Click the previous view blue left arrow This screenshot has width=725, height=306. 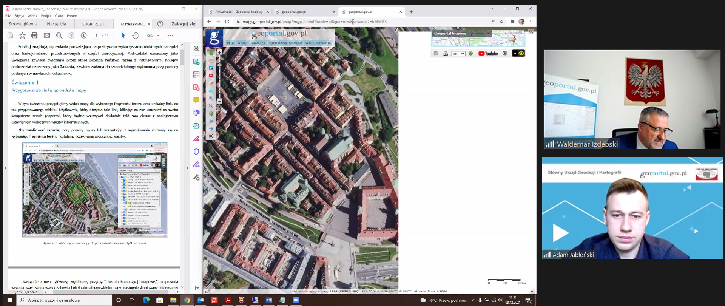pyautogui.click(x=211, y=121)
